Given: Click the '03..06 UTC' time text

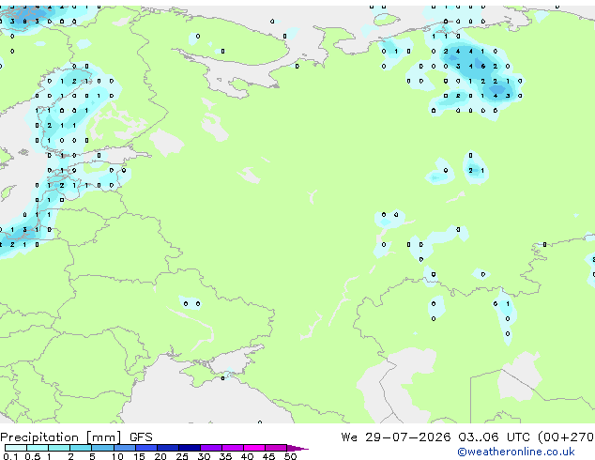Looking at the screenshot, I should [x=494, y=437].
